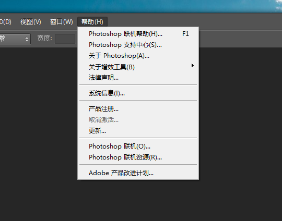Open the 窗口(W) menu
Image resolution: width=282 pixels, height=221 pixels.
61,22
